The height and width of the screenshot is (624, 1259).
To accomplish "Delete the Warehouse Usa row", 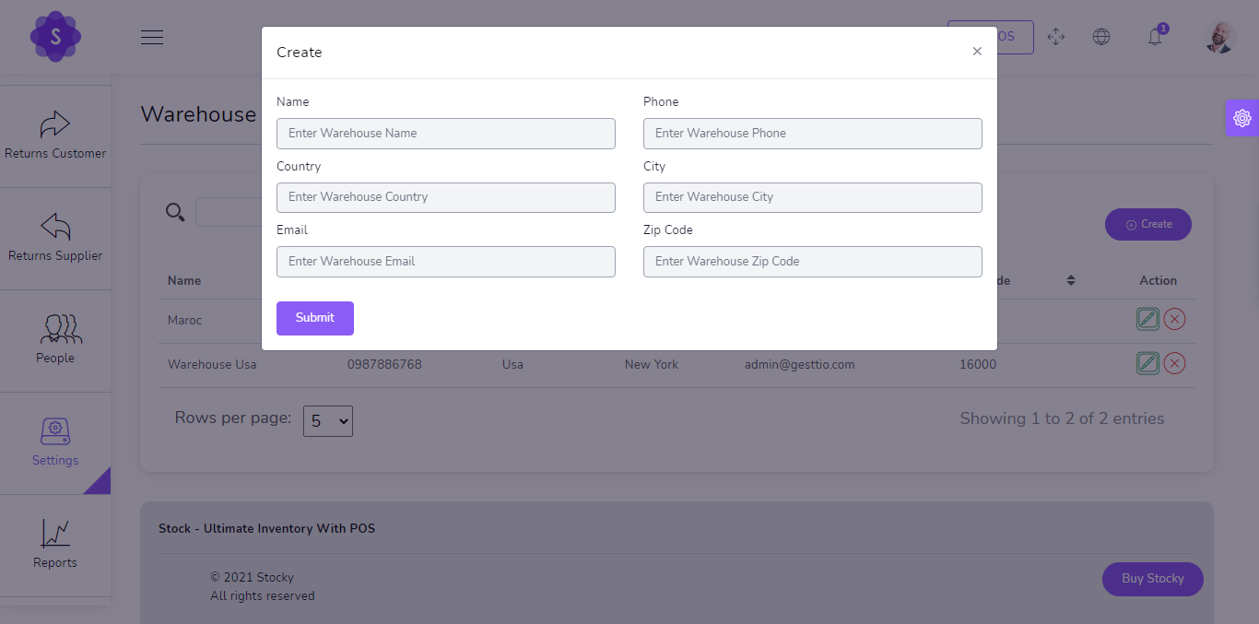I will point(1174,363).
